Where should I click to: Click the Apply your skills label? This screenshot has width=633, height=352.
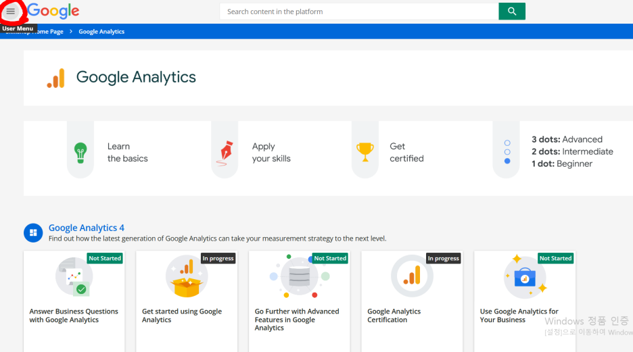(x=271, y=153)
